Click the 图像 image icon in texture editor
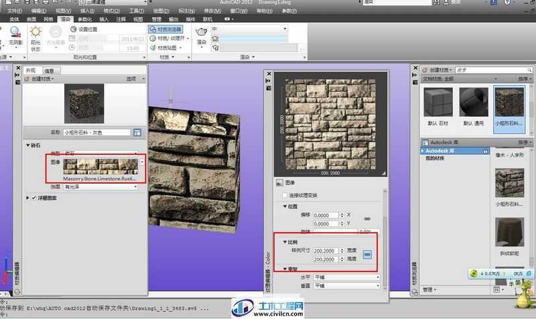This screenshot has width=536, height=319. click(279, 182)
